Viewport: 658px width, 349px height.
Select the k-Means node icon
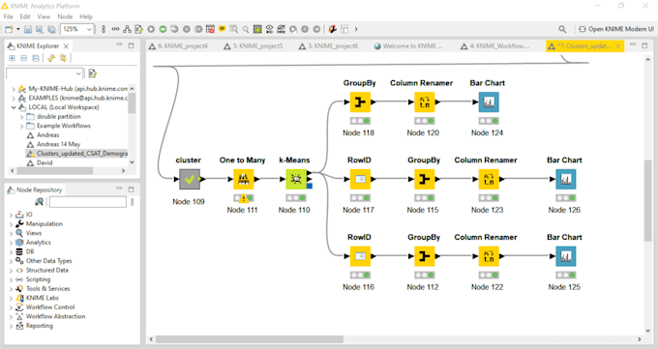coord(296,179)
